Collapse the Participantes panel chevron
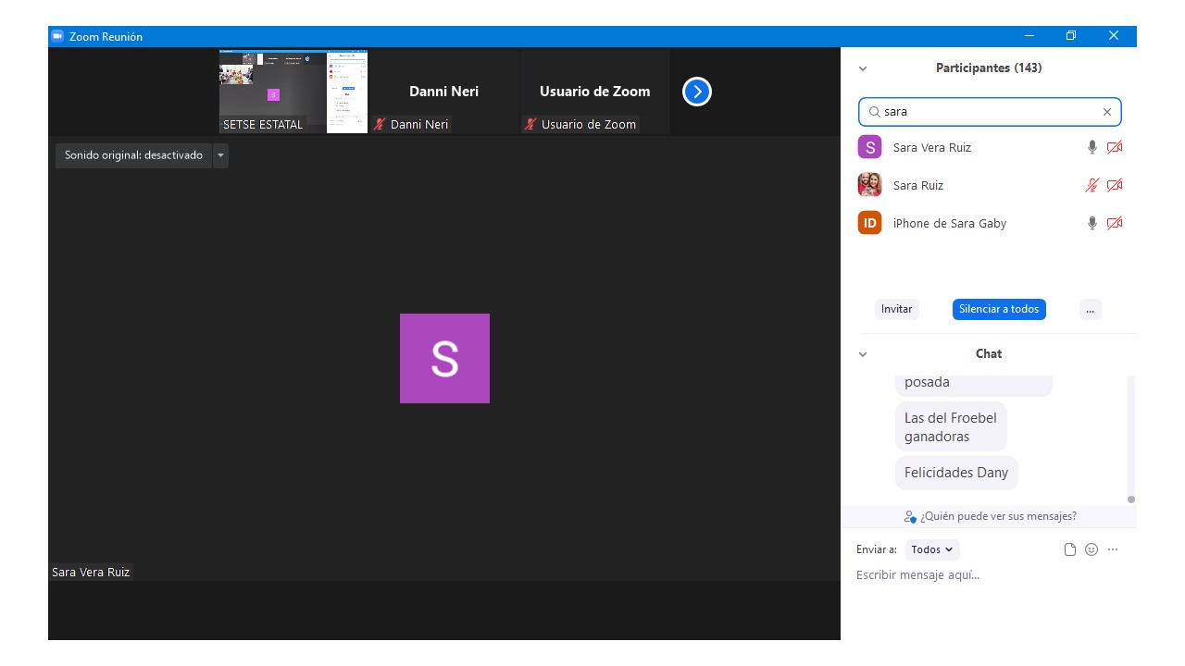The image size is (1185, 666). click(863, 68)
